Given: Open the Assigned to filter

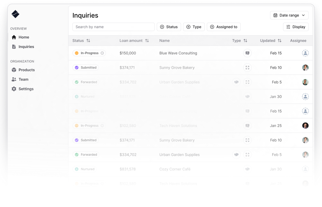Looking at the screenshot, I should pyautogui.click(x=223, y=27).
